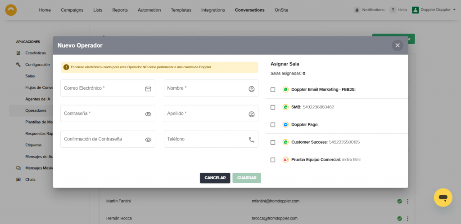Click WhatsApp icon of Doppler Email Marketing room
Viewport: 461px width, 224px height.
[x=285, y=89]
